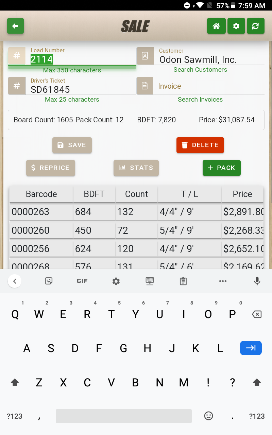Tap the sync/refresh icon top right
Viewport: 272px width, 435px height.
coord(256,26)
